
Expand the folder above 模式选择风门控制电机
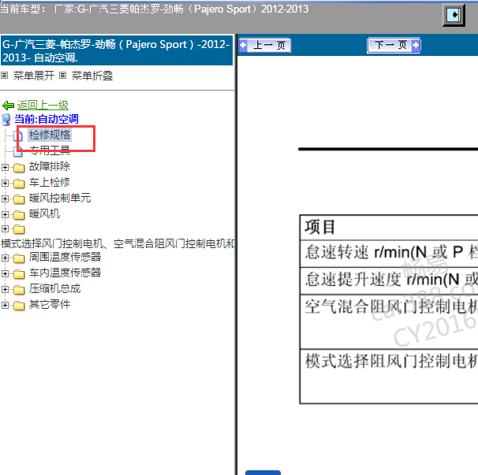[5, 228]
